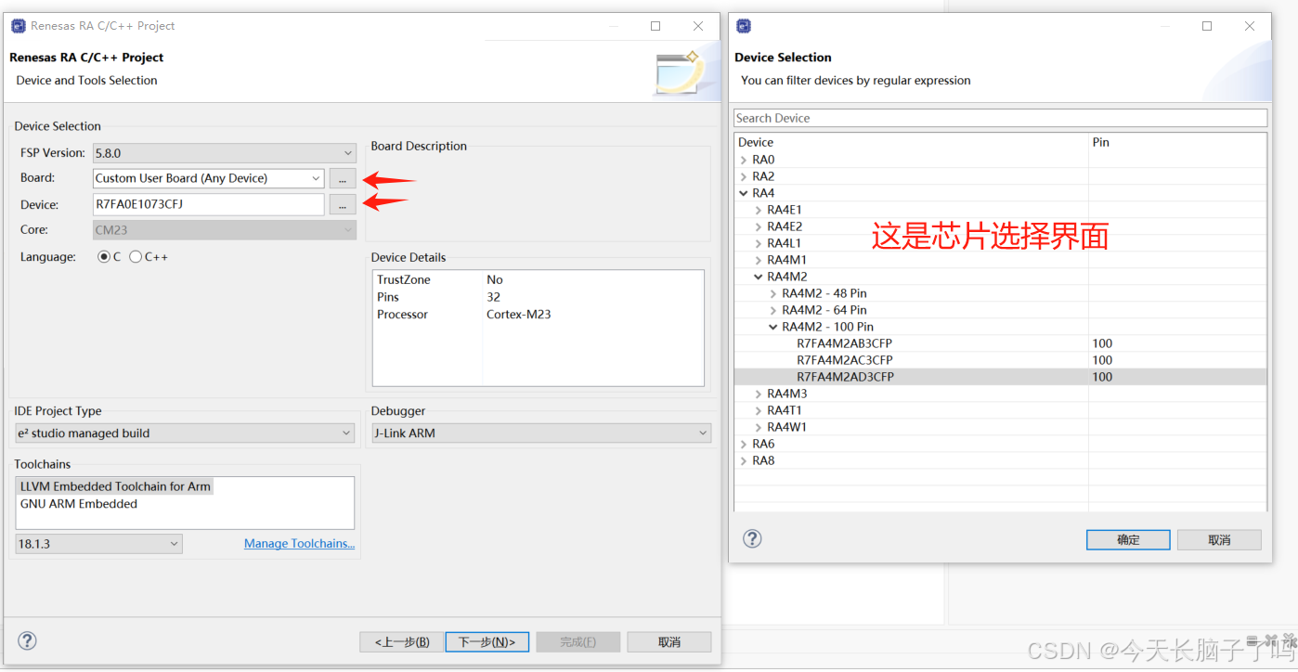Select C++ language radio button

point(136,257)
